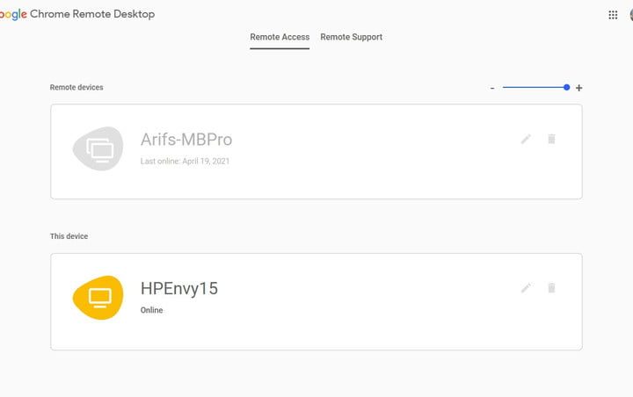This screenshot has height=397, width=633.
Task: Click the Last online April 19 text
Action: (185, 162)
